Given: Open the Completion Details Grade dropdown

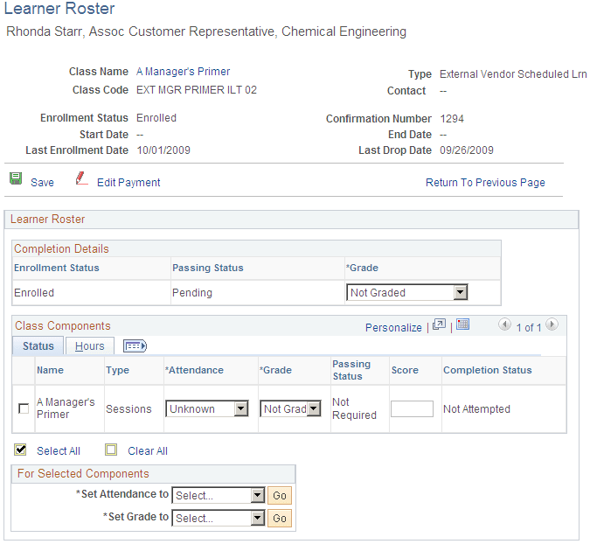Looking at the screenshot, I should tap(459, 292).
